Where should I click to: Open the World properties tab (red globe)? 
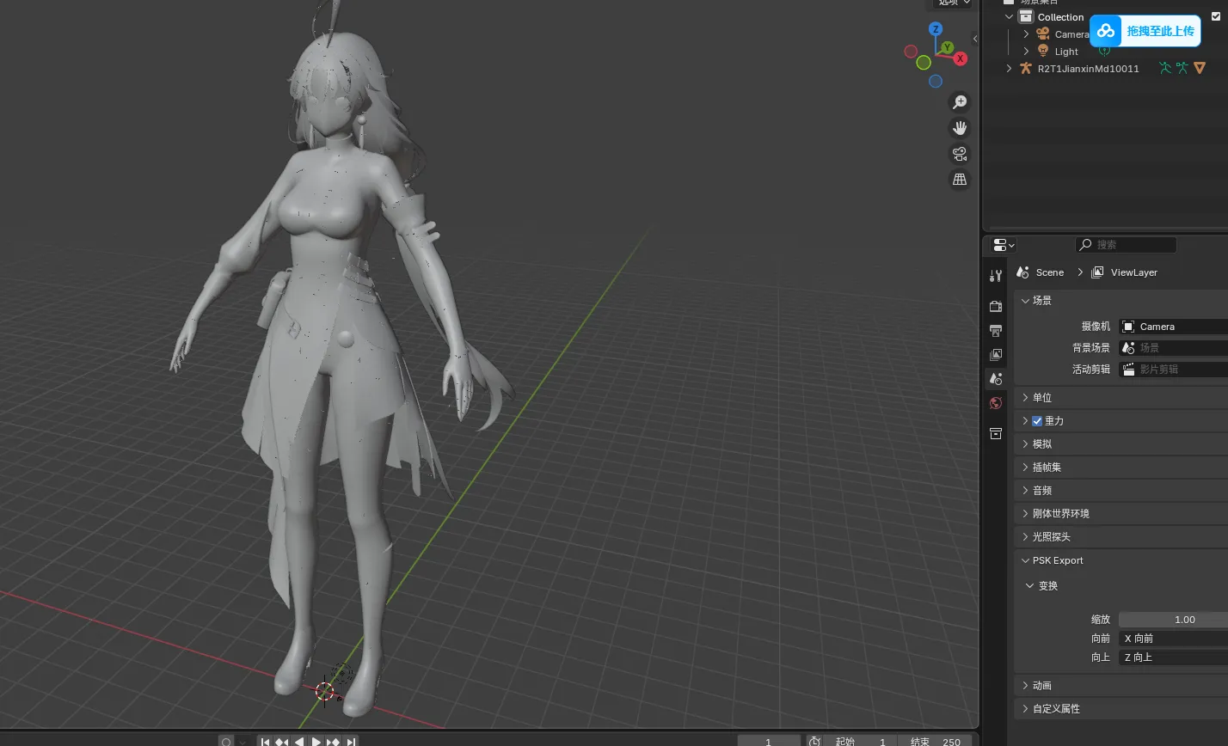pyautogui.click(x=996, y=403)
